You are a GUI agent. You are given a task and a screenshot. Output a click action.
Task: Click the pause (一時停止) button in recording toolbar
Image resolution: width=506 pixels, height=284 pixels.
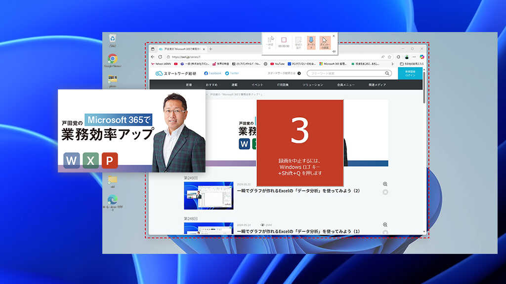pyautogui.click(x=270, y=42)
